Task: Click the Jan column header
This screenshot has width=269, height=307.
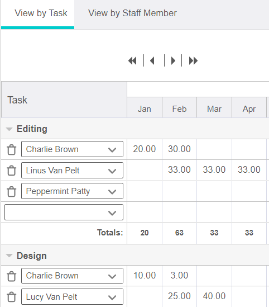Action: point(145,107)
